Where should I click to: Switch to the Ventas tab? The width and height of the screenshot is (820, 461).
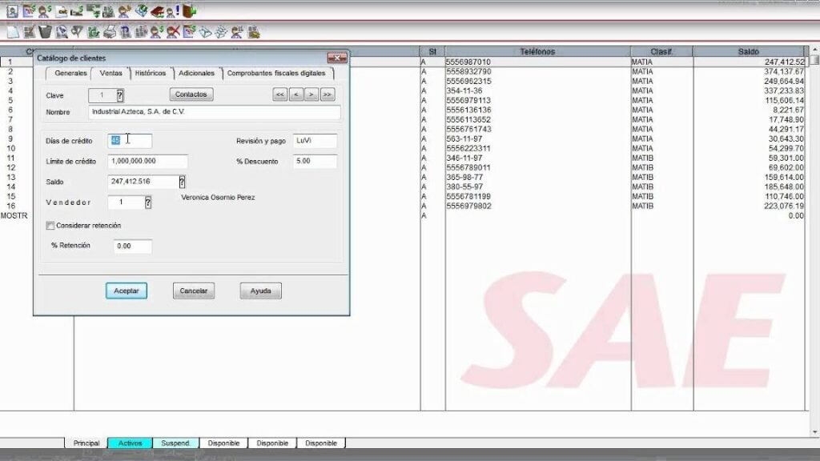coord(111,73)
